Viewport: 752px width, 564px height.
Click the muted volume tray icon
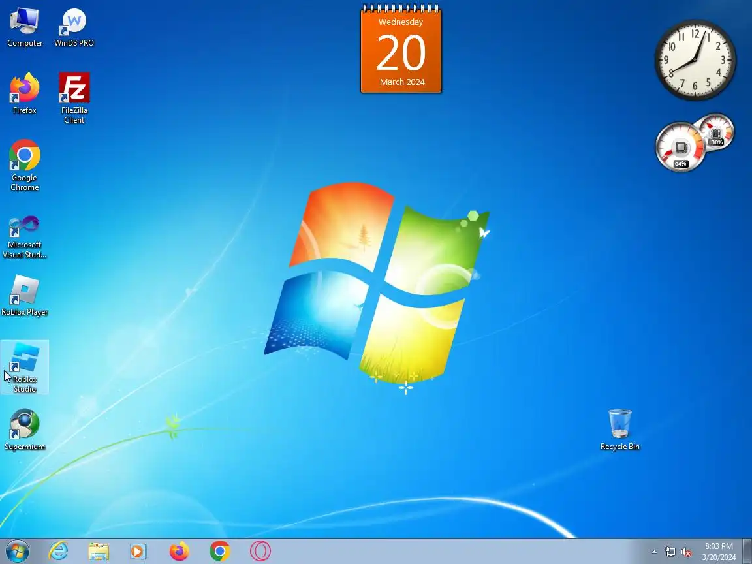pyautogui.click(x=686, y=552)
